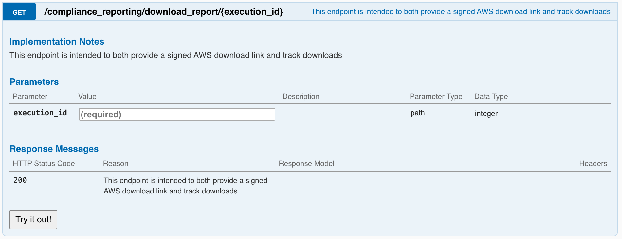Screen dimensions: 622x239
Task: Click the path parameter type value
Action: (417, 113)
